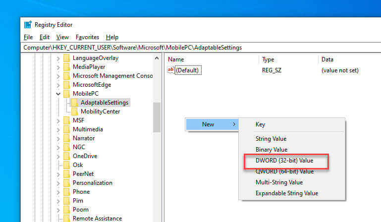The image size is (381, 222).
Task: Click the Pim folder icon
Action: coord(66,201)
